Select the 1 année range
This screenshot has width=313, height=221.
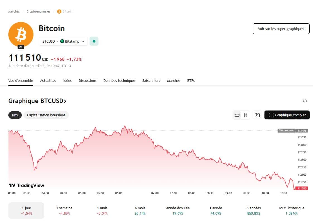click(216, 210)
